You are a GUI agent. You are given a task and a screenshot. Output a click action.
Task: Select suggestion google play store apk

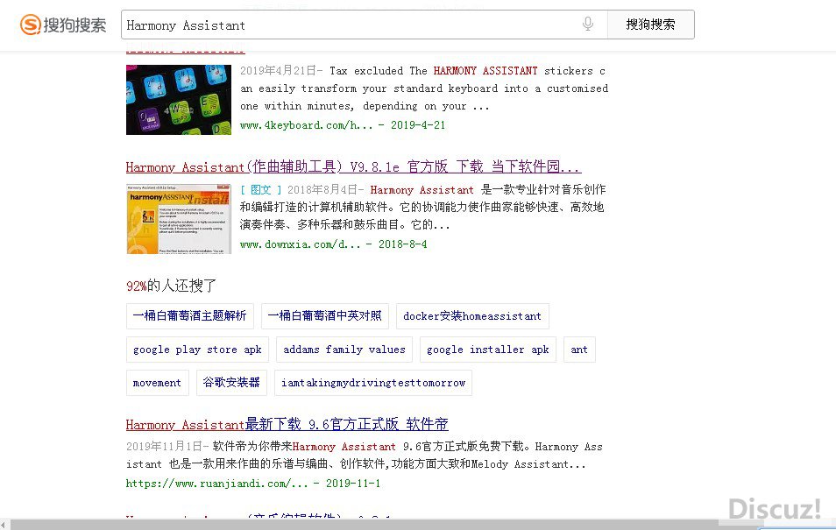click(197, 350)
